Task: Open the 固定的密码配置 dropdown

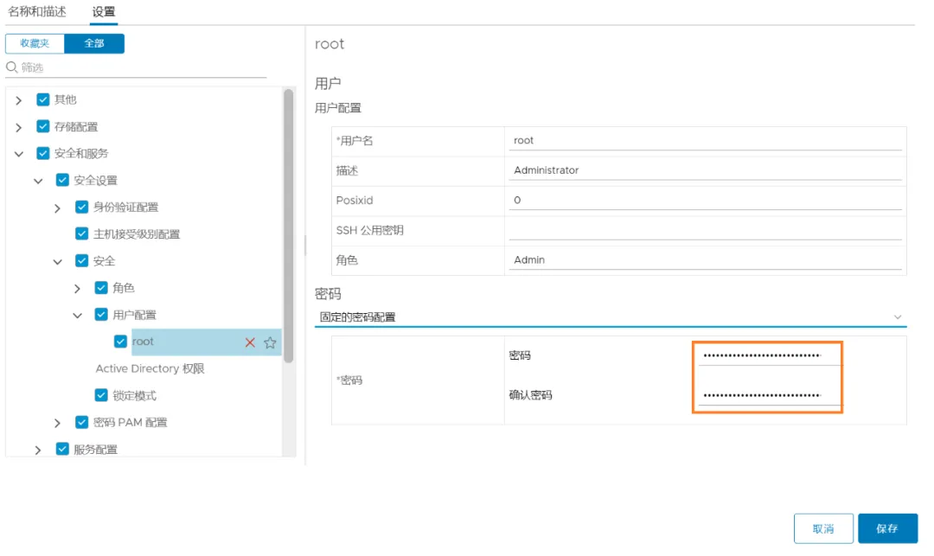Action: click(x=610, y=317)
